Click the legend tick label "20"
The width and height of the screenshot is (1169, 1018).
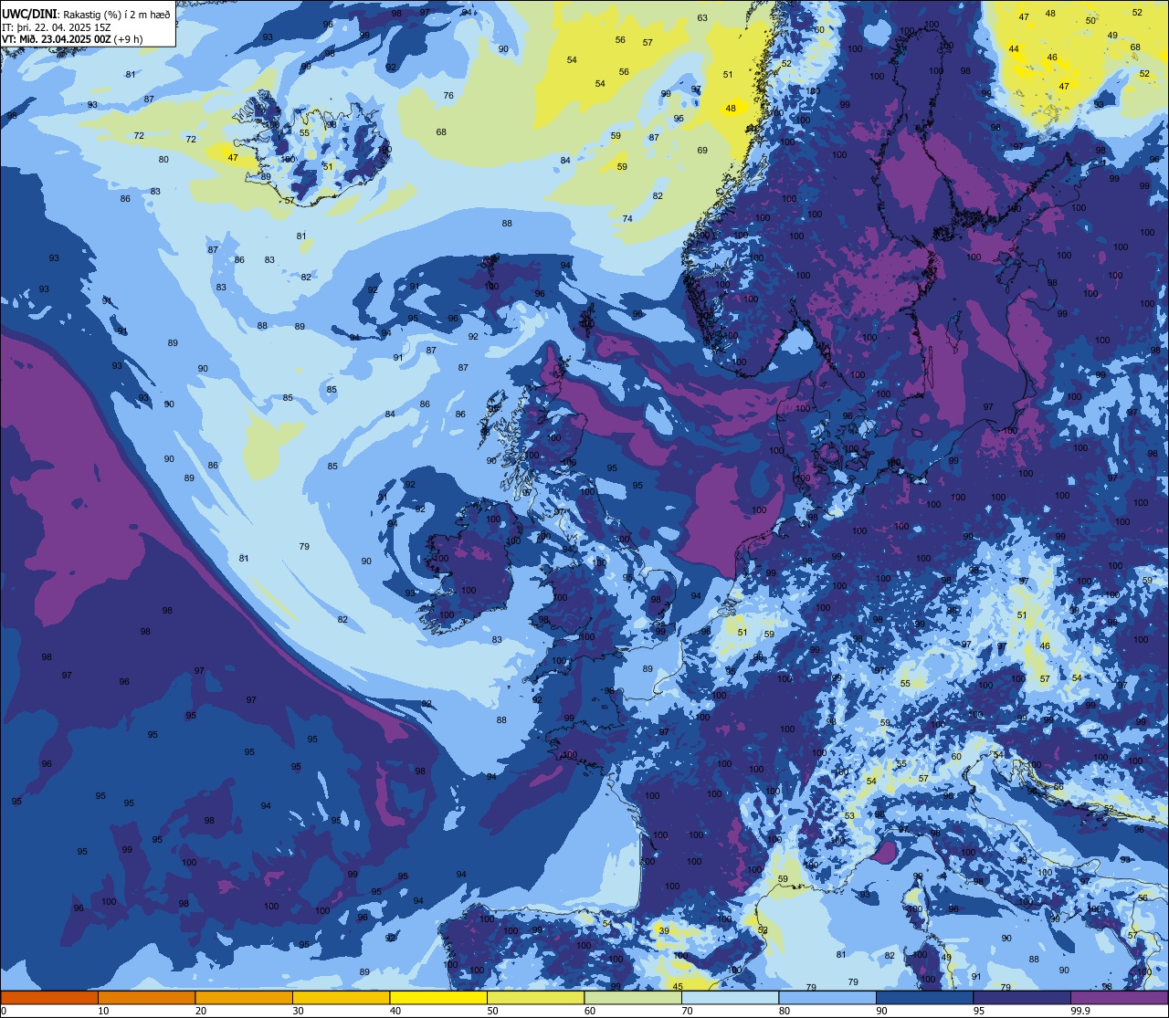click(x=201, y=1011)
